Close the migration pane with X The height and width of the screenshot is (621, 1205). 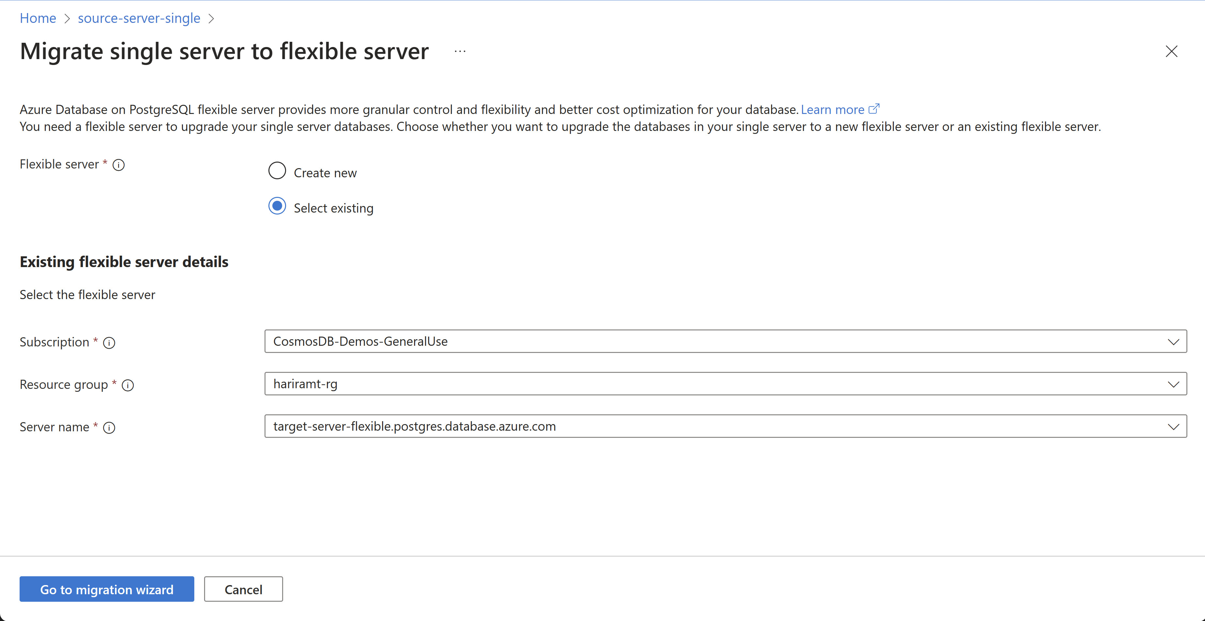click(1171, 52)
